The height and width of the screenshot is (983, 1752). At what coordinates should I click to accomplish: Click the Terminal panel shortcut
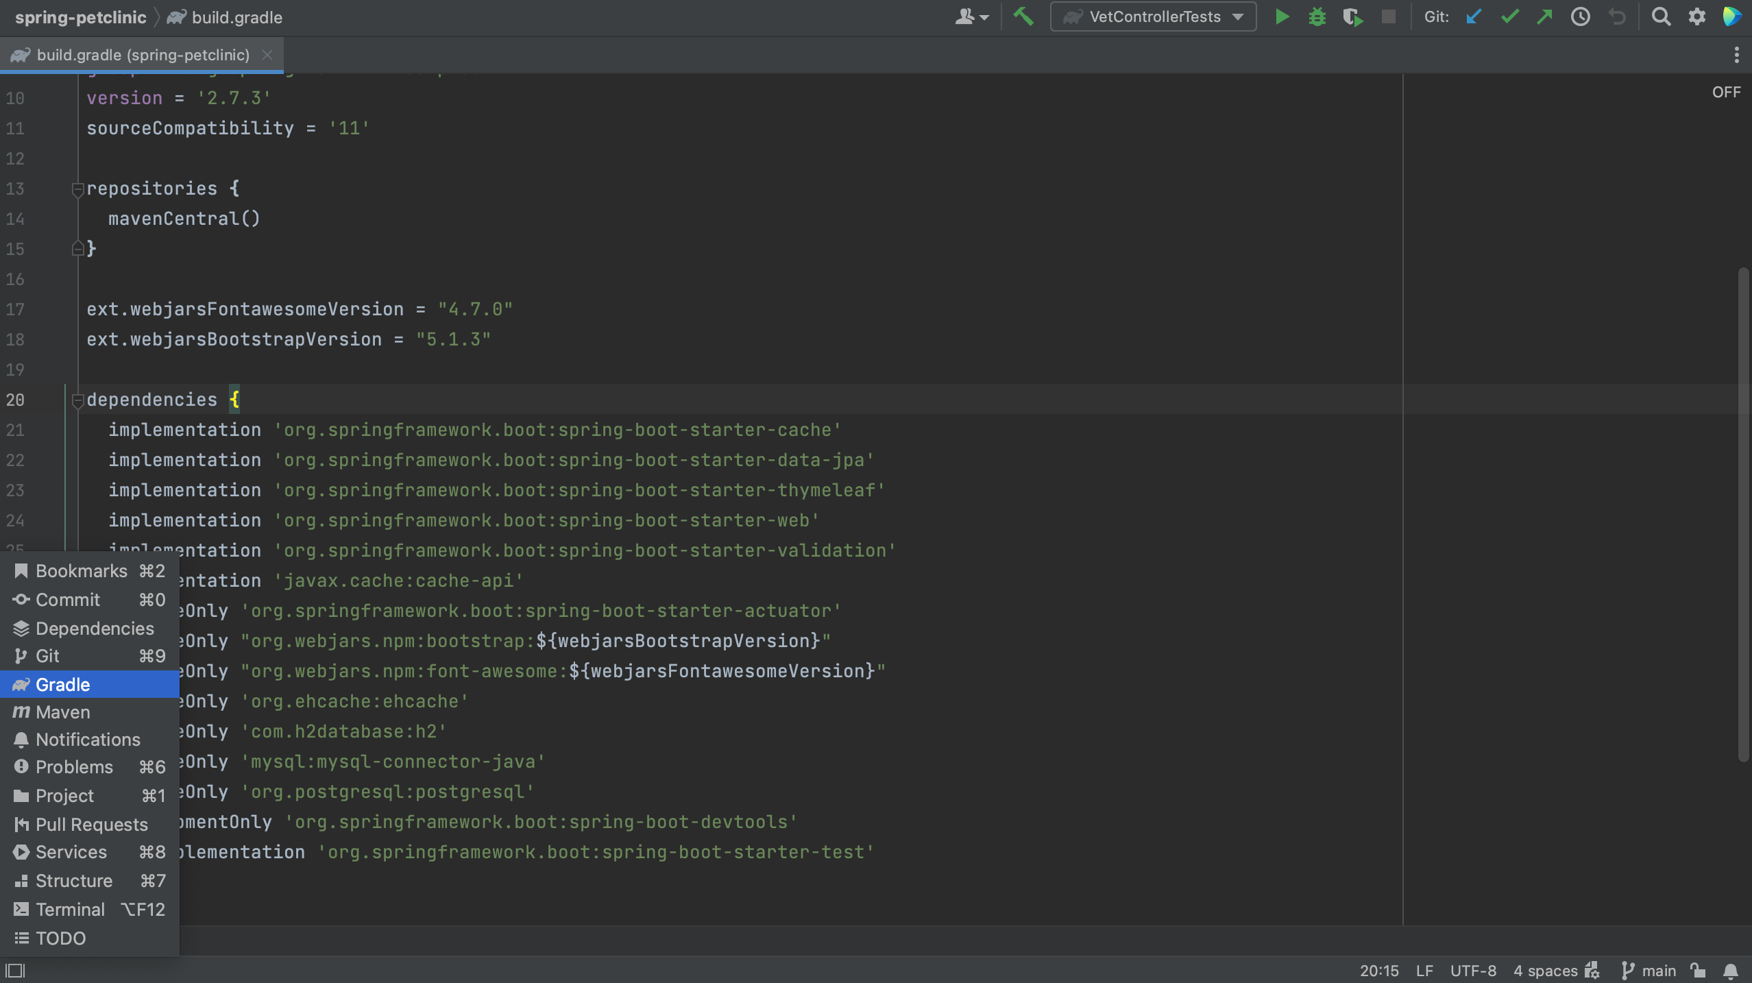[69, 910]
